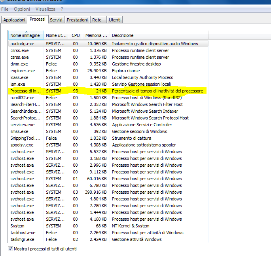
Task: Show the Utenti tab
Action: tap(115, 20)
